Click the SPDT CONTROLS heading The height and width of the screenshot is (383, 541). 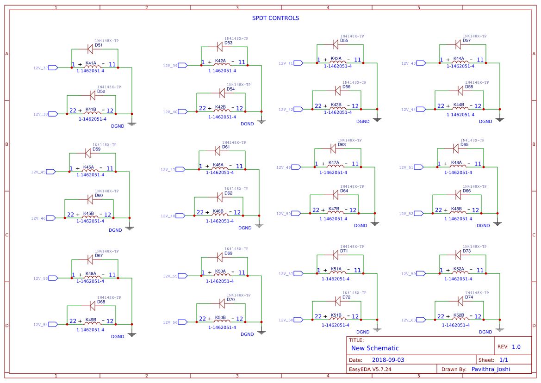pos(276,18)
